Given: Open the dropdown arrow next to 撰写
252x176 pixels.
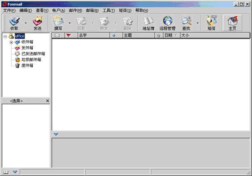Looking at the screenshot, I should click(70, 23).
